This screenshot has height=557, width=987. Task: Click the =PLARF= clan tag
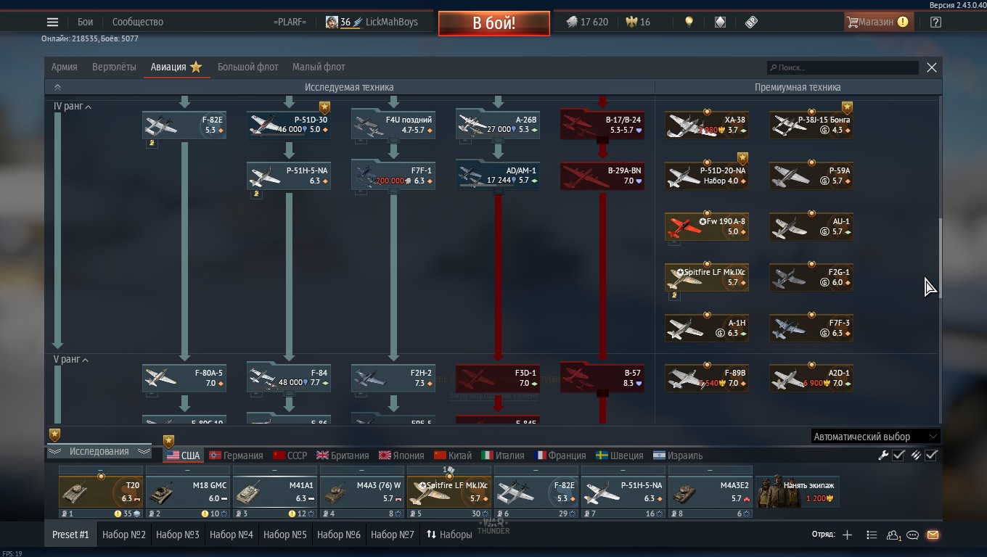(290, 22)
